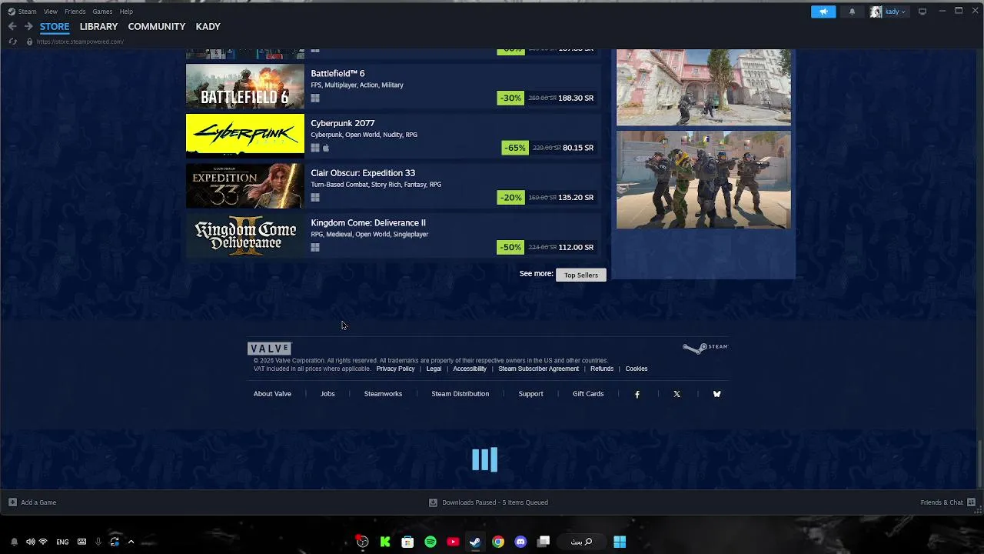Open the notifications bell

coord(852,12)
